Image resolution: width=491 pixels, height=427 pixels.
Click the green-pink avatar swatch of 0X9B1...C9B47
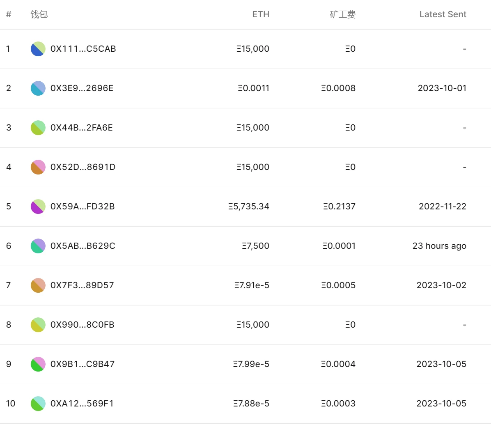point(38,364)
